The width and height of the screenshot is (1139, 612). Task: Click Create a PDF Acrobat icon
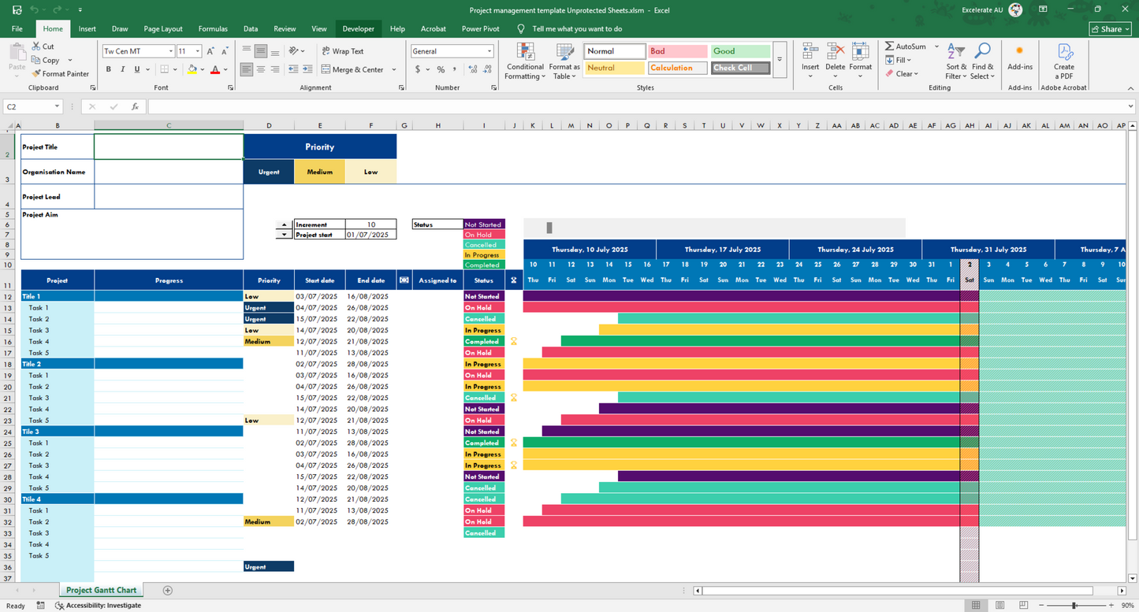pyautogui.click(x=1064, y=54)
